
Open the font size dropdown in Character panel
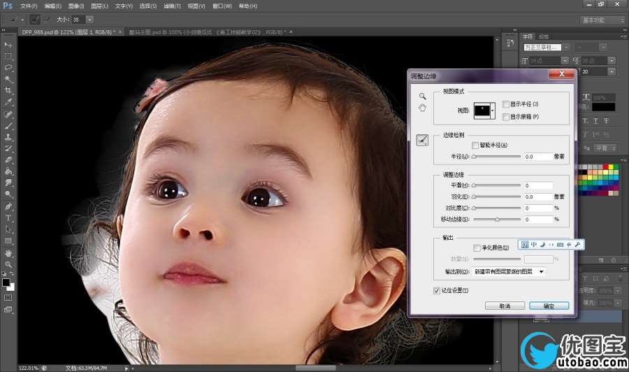tap(565, 61)
